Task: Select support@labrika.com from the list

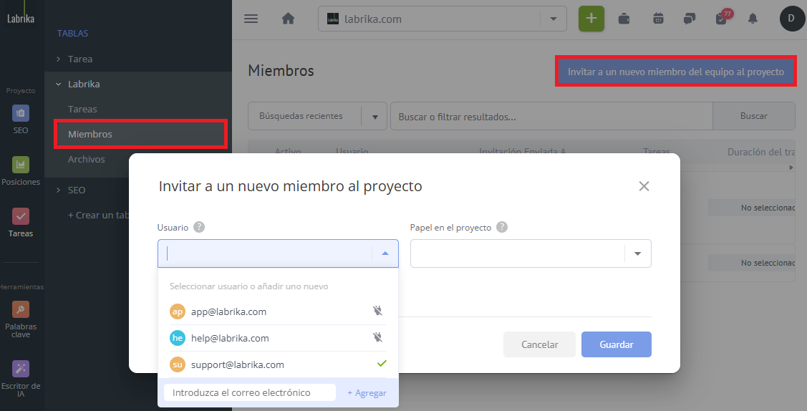Action: [278, 364]
